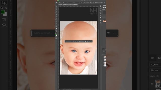Select the Generative Expand document tab
This screenshot has width=161, height=90.
(x=68, y=5)
